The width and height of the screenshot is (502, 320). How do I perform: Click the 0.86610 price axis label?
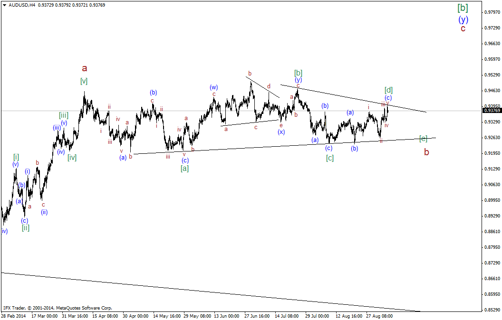(x=492, y=278)
